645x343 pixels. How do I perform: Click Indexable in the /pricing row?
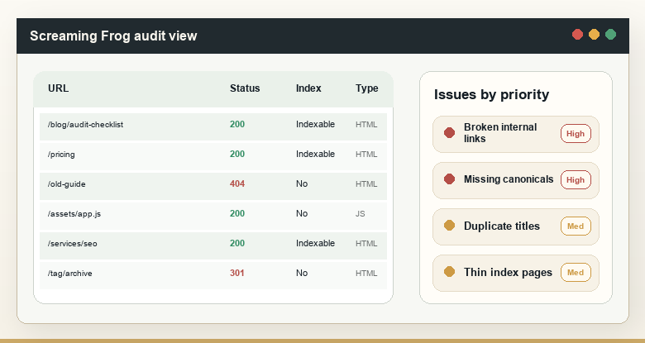coord(316,154)
